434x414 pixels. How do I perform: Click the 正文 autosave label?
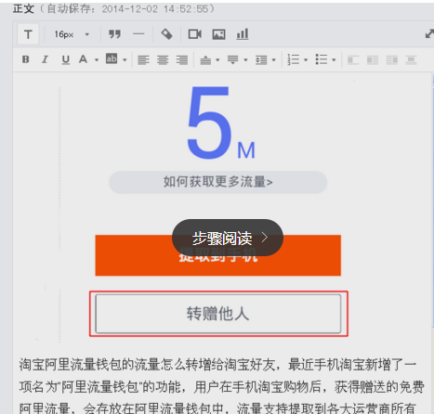113,8
